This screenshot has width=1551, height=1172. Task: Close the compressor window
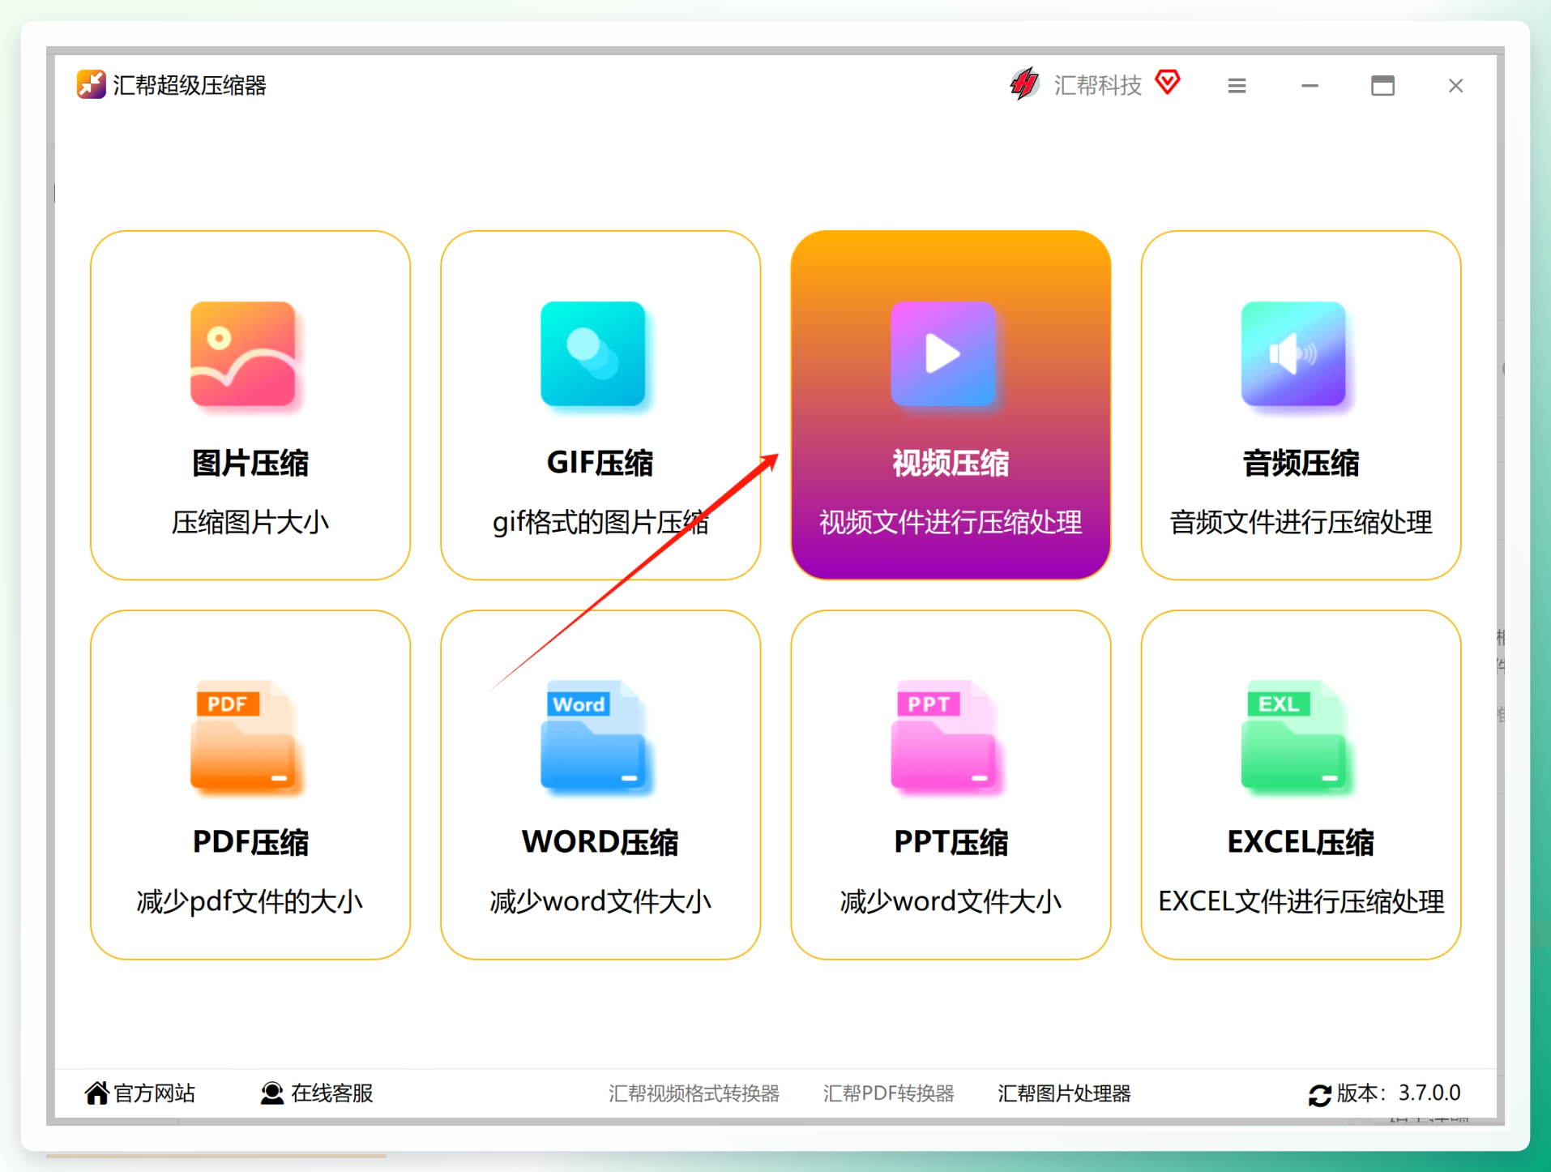1455,85
